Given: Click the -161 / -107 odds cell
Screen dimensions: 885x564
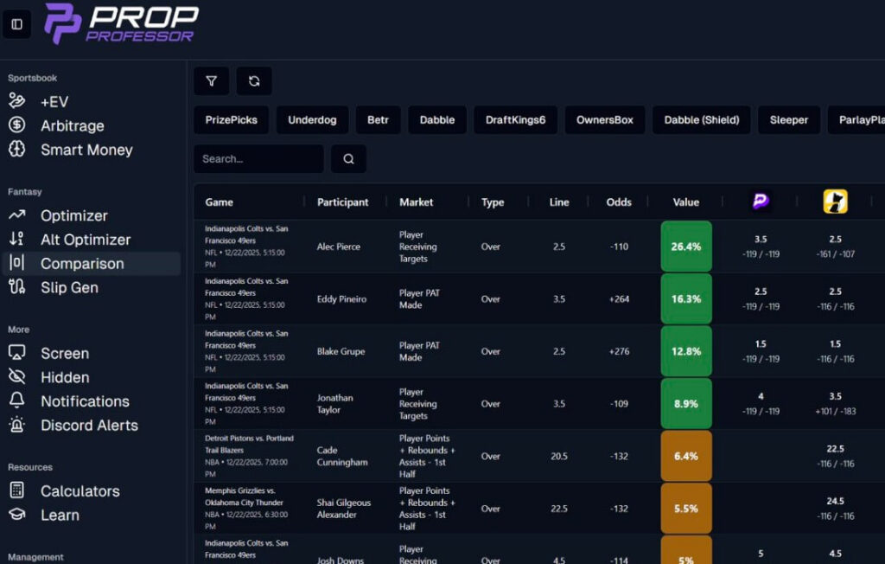Looking at the screenshot, I should point(836,254).
